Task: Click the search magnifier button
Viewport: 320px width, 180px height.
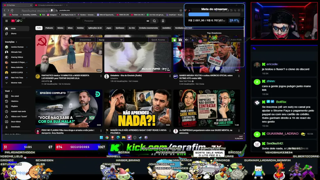Action: coord(154,21)
